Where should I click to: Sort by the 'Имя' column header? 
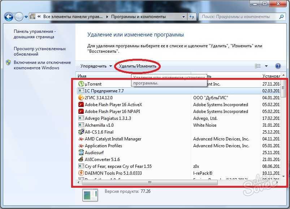[x=82, y=76]
